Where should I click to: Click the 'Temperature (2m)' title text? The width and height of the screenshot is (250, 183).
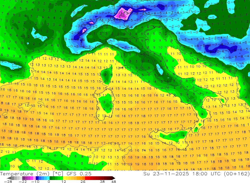pos(25,174)
